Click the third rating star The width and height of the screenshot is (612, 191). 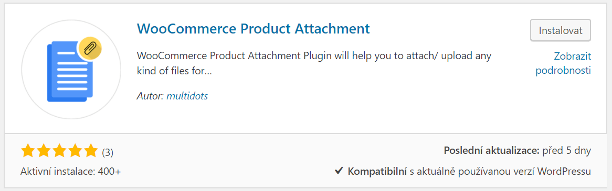tap(59, 151)
